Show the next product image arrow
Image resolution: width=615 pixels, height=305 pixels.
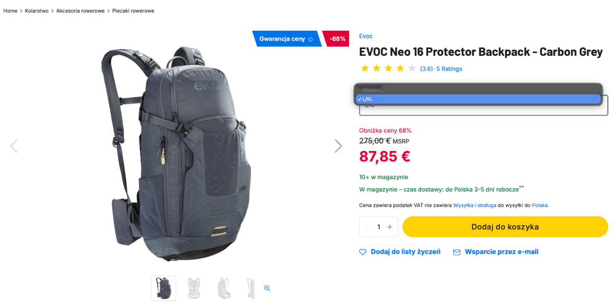[338, 146]
